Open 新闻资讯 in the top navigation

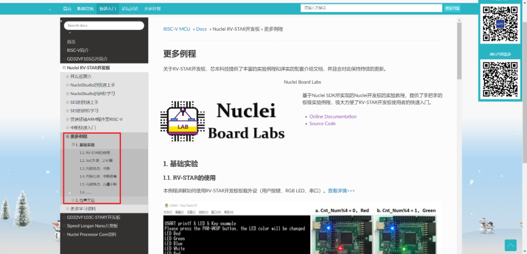[85, 8]
